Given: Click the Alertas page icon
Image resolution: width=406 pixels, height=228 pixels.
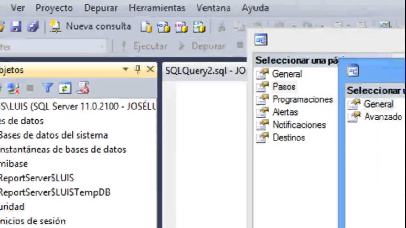Looking at the screenshot, I should [262, 112].
